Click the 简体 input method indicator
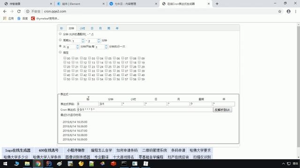300x168 pixels. pyautogui.click(x=296, y=164)
